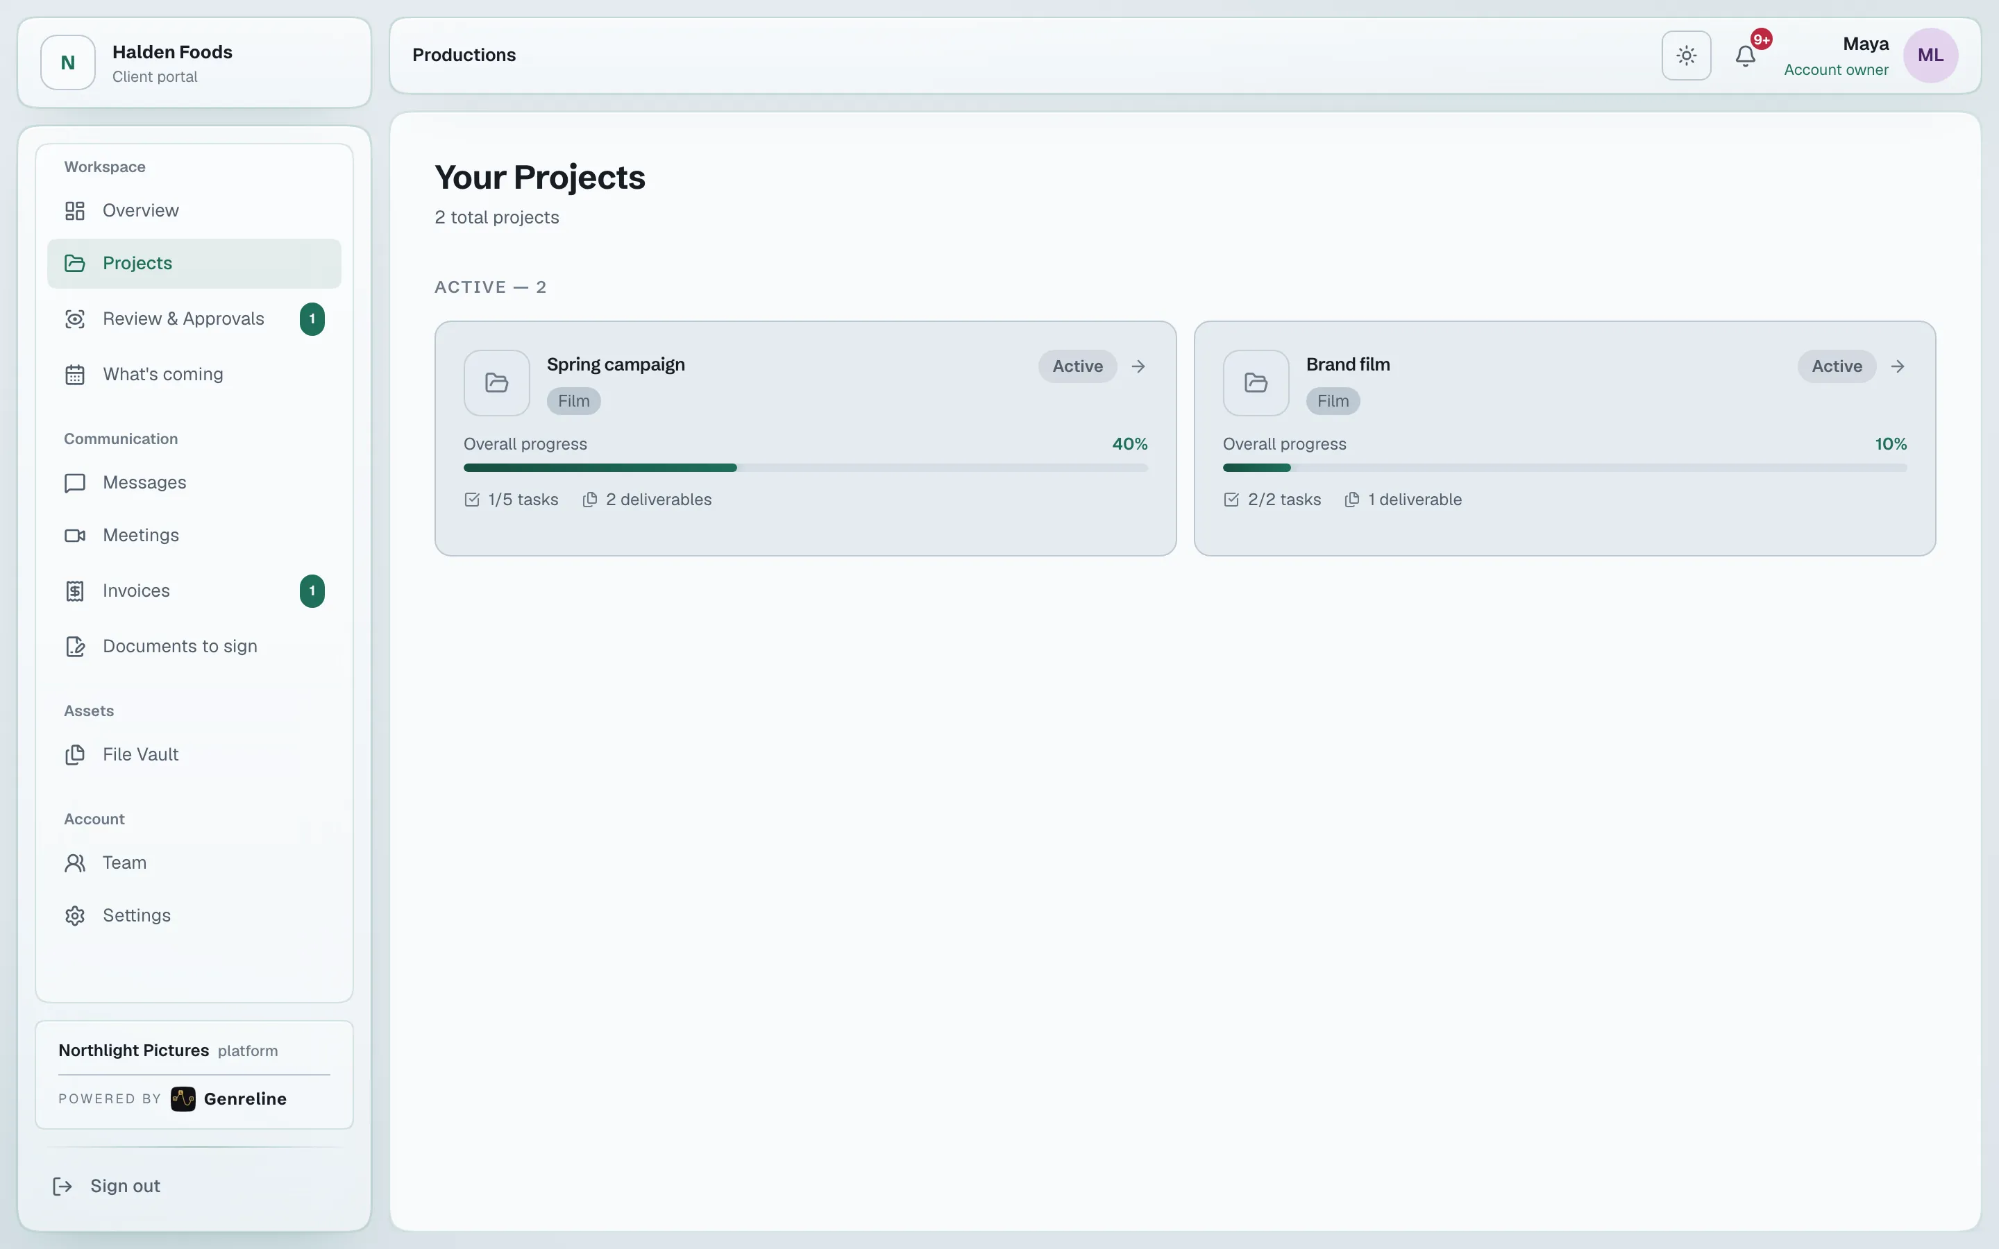This screenshot has width=1999, height=1249.
Task: Click the Brand film project title
Action: 1347,364
